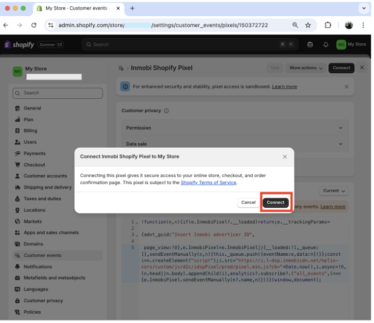Image resolution: width=374 pixels, height=323 pixels.
Task: Close the Connect Inmobi dialog with X
Action: [x=285, y=157]
